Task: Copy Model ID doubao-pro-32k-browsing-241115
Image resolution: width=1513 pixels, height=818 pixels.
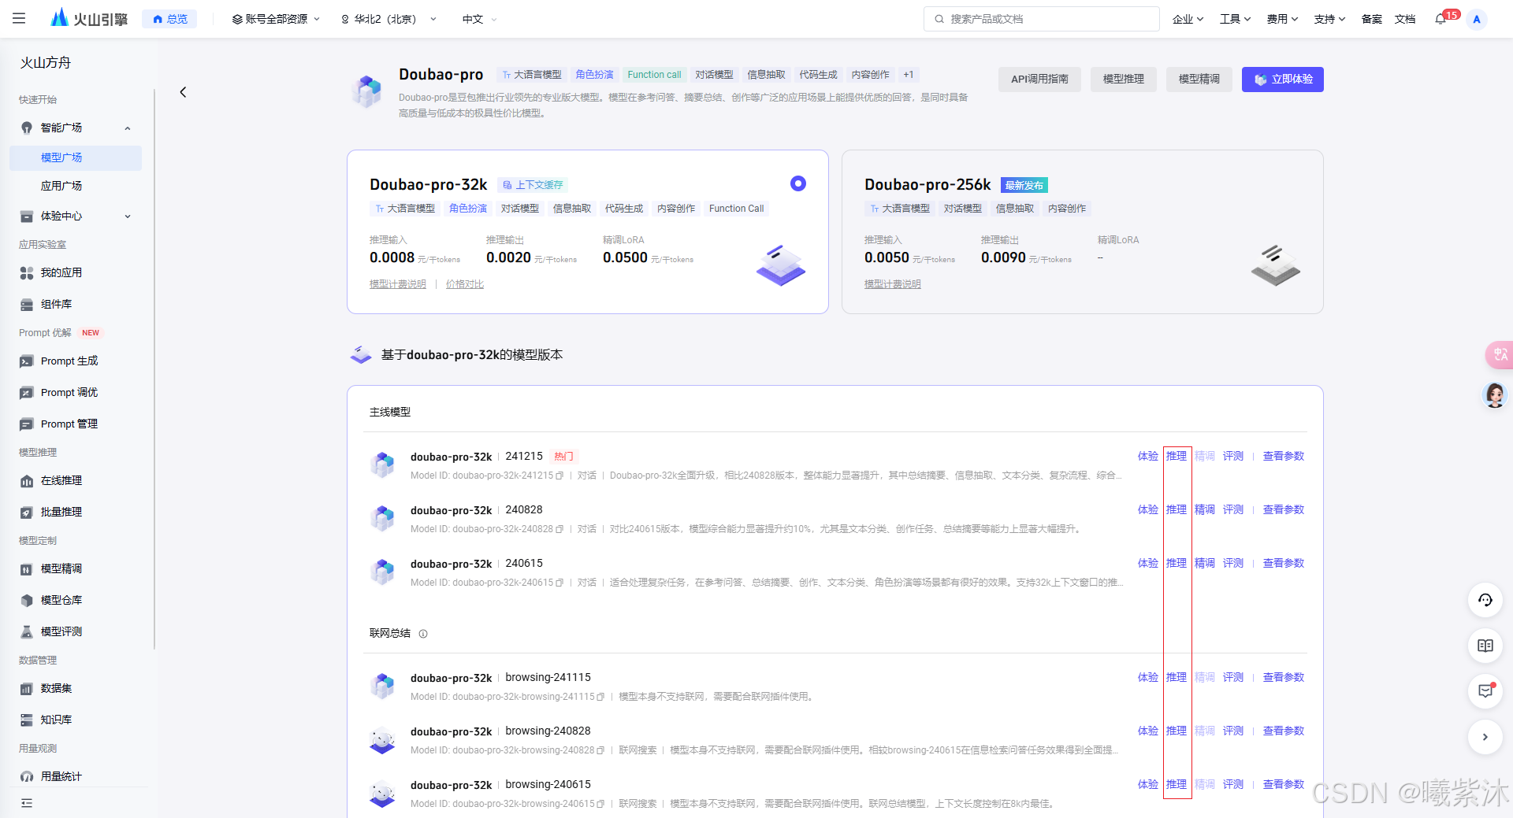Action: (x=600, y=697)
